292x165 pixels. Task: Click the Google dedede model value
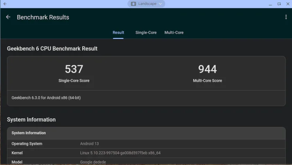93,162
